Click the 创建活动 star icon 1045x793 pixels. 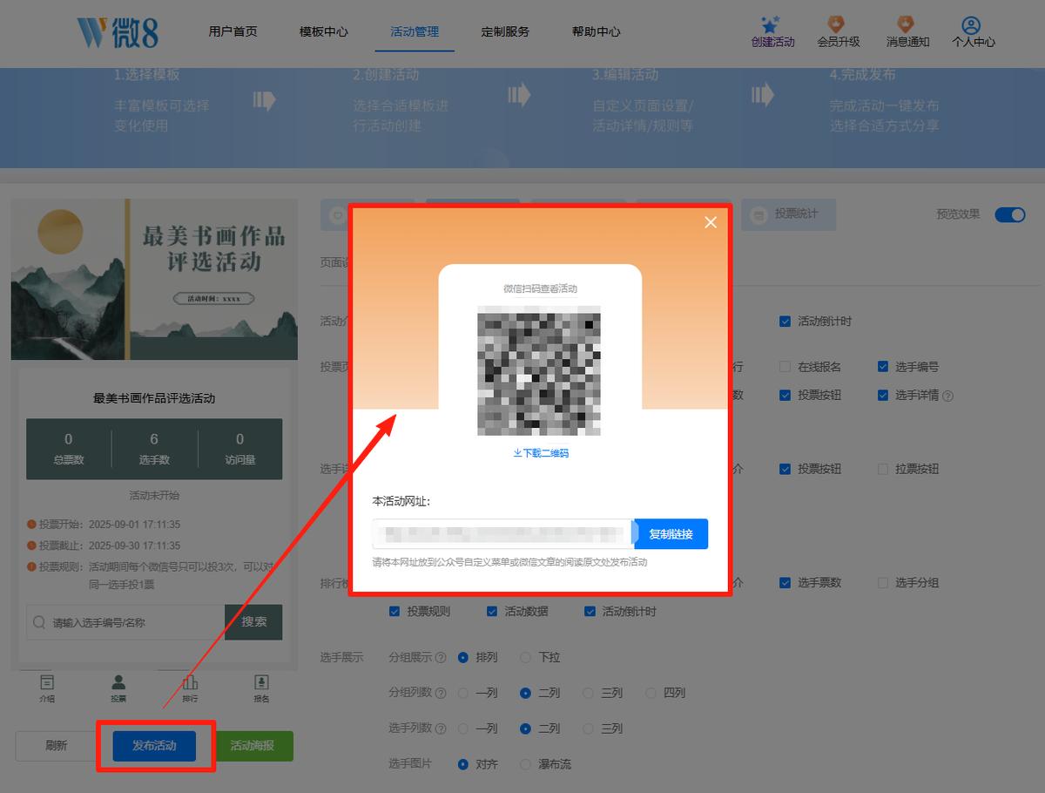pos(769,24)
